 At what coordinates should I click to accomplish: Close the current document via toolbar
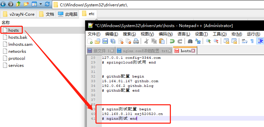pyautogui.click(x=121, y=41)
